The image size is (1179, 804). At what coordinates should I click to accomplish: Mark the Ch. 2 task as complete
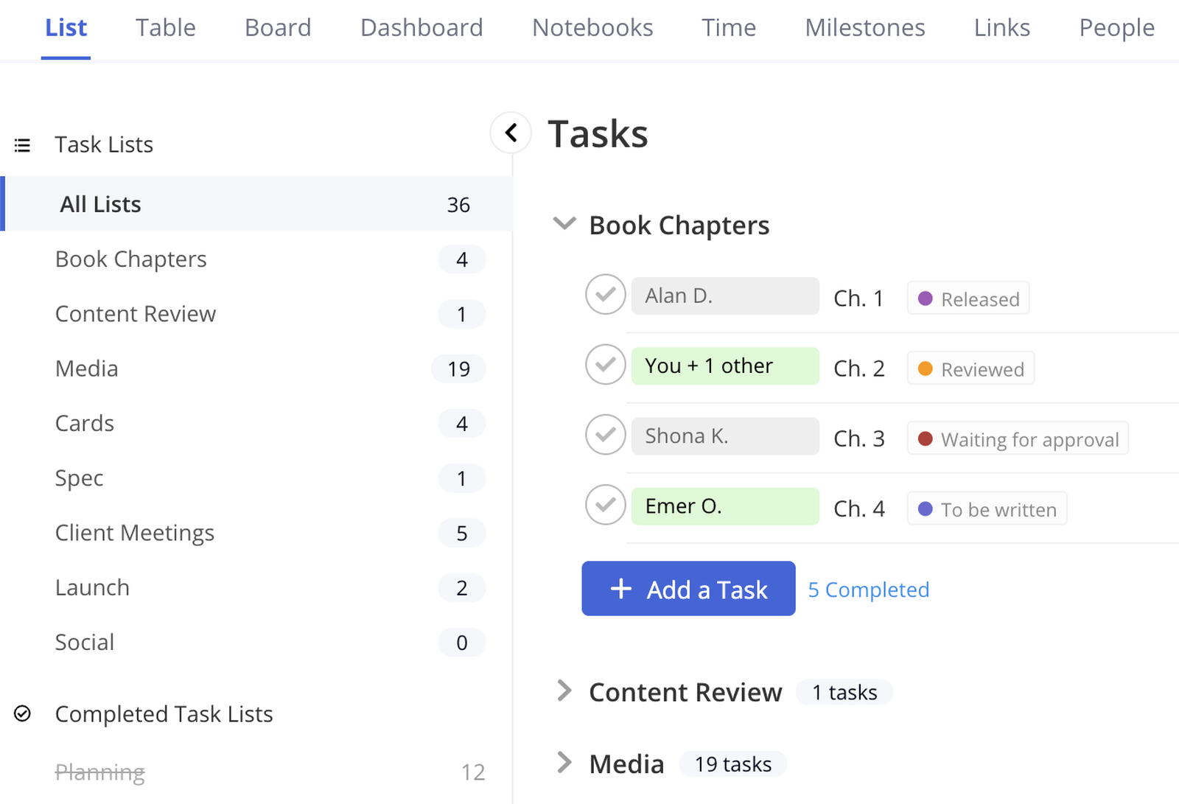pos(604,365)
